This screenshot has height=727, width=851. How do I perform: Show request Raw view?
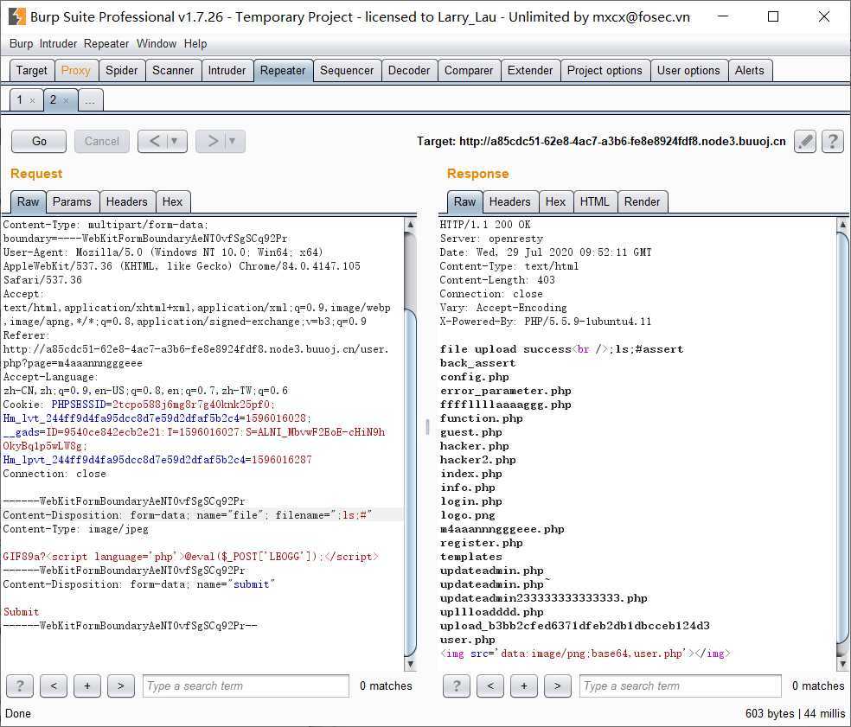click(29, 201)
